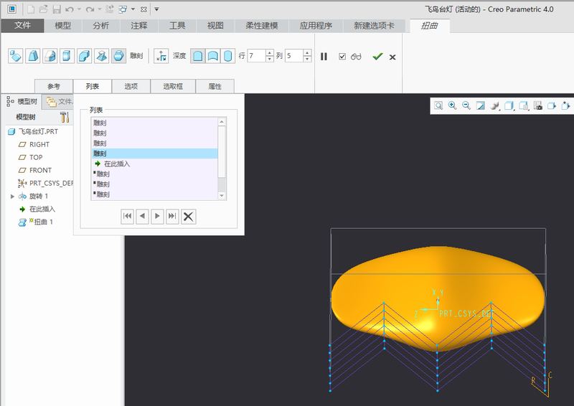Choose the second depth option (both sides)
The width and height of the screenshot is (574, 406).
[x=212, y=56]
